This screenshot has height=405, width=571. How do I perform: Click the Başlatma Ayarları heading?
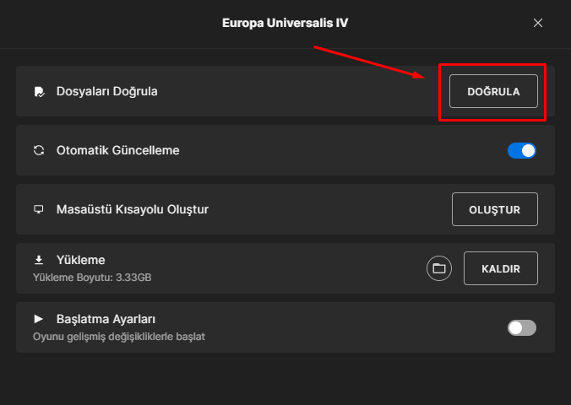106,319
